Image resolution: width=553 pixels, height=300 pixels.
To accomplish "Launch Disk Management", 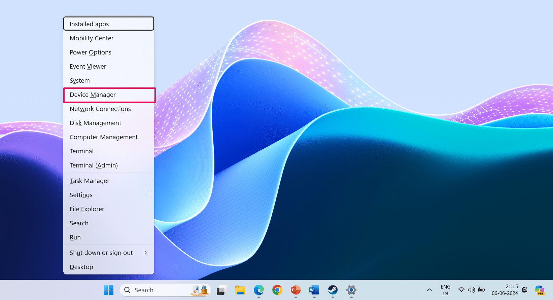I will point(109,123).
